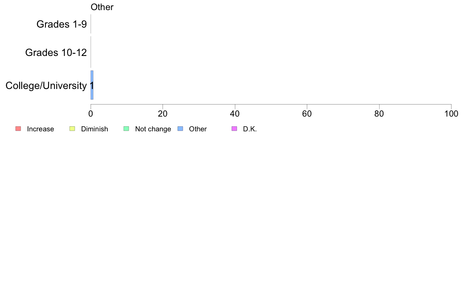Select the D.K. legend label
The image size is (462, 286).
(x=250, y=129)
